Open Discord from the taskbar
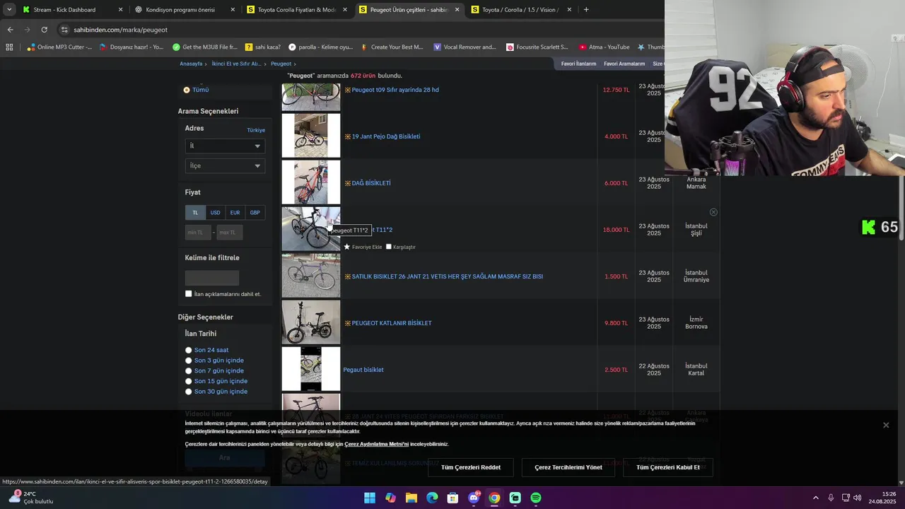The image size is (905, 509). click(474, 498)
